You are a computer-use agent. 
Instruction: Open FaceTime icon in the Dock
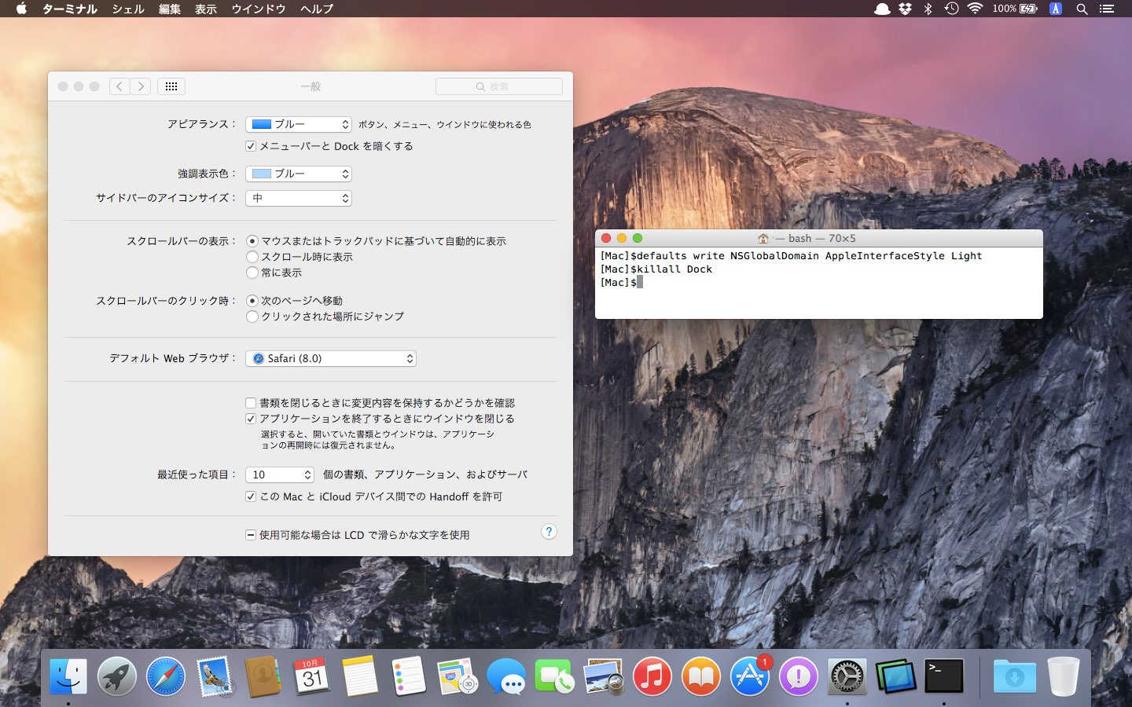tap(555, 676)
